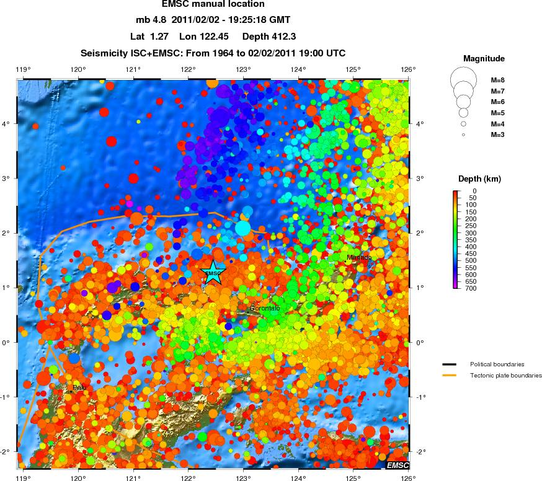Screen dimensions: 542x481
Task: Click the EMSC logo on the map corner
Action: 398,465
